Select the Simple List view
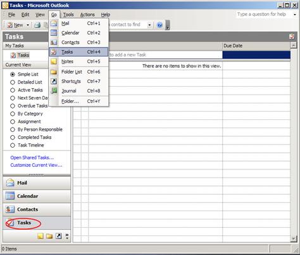 point(13,74)
